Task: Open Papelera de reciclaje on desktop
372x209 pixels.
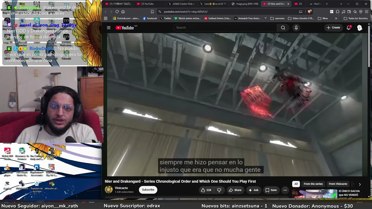Action: click(x=37, y=186)
